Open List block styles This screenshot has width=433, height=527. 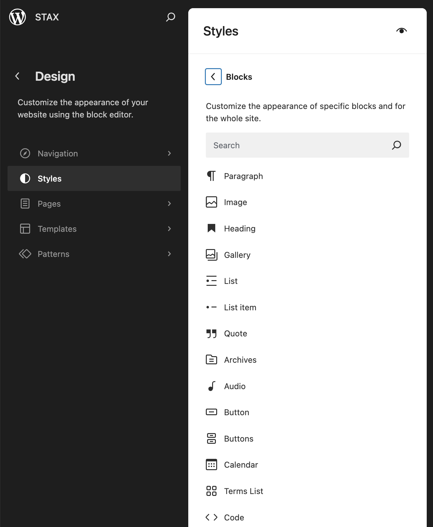307,281
